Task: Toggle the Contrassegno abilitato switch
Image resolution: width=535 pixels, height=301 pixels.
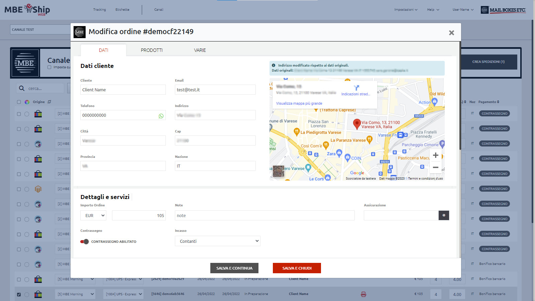Action: [85, 241]
